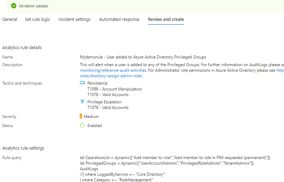Click the Analytics rule settings heading

pos(23,148)
